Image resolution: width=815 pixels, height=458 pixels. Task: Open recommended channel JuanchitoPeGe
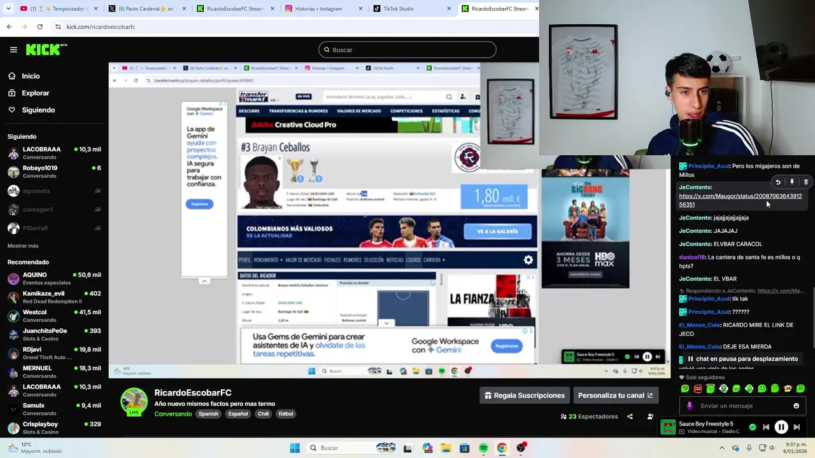[54, 335]
